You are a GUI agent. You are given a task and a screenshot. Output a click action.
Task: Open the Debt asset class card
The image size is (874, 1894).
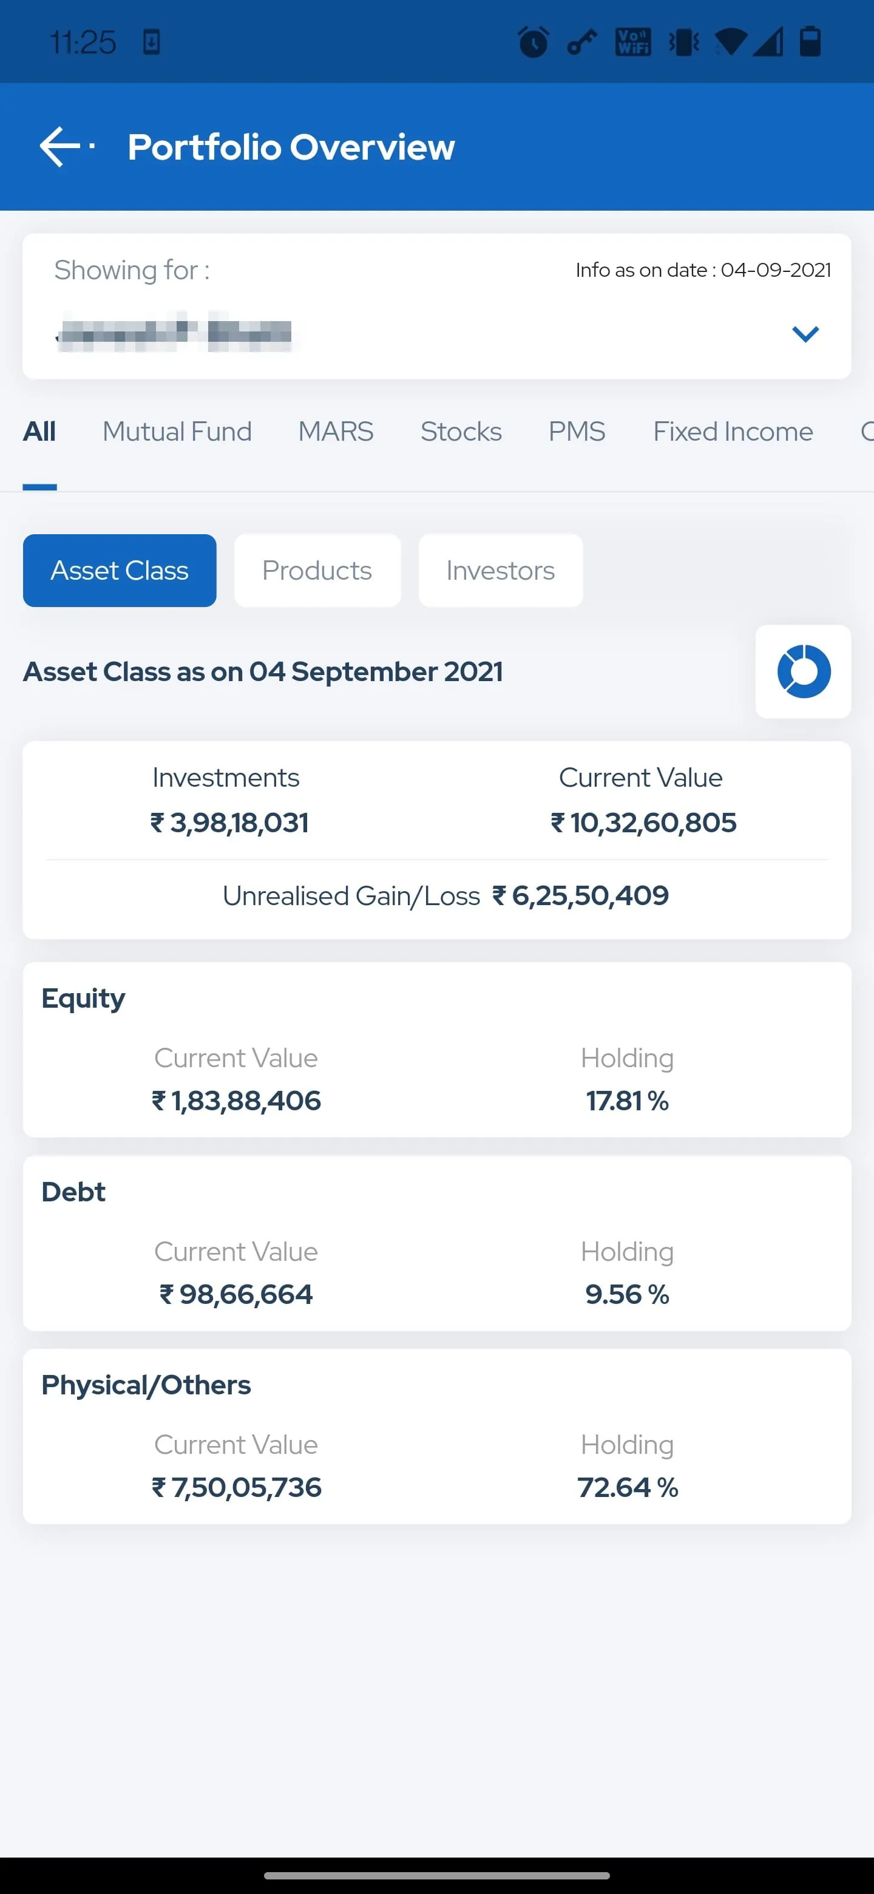pyautogui.click(x=436, y=1243)
